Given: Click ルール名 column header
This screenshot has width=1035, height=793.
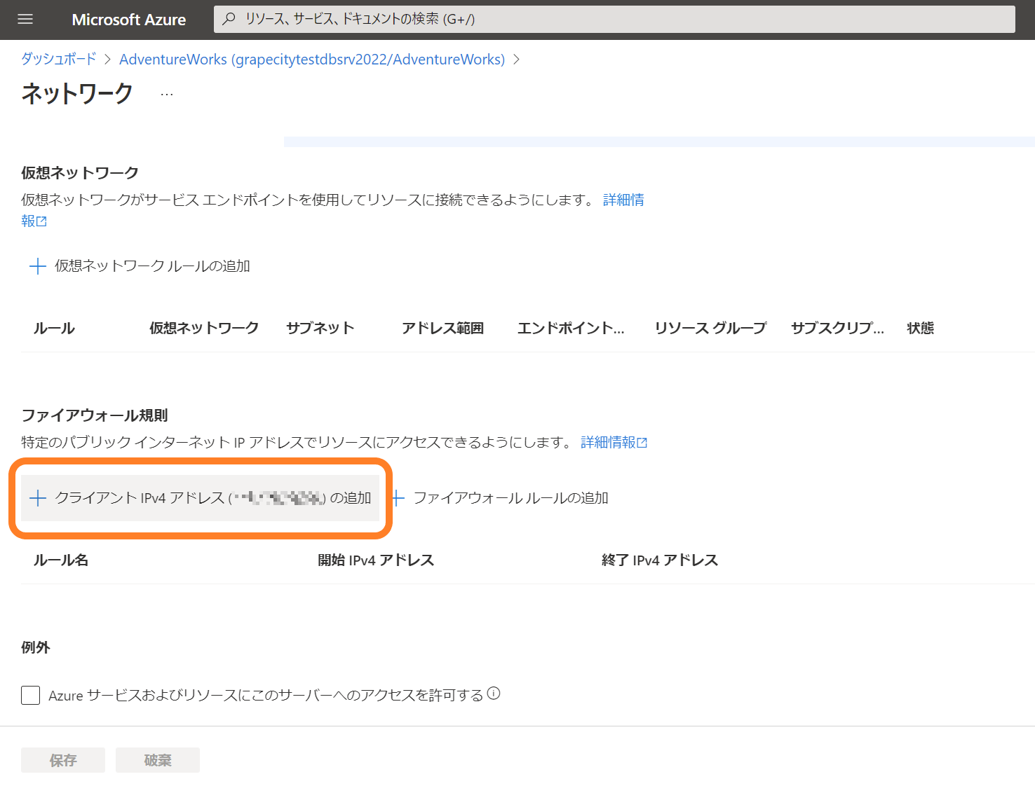Looking at the screenshot, I should pos(61,560).
